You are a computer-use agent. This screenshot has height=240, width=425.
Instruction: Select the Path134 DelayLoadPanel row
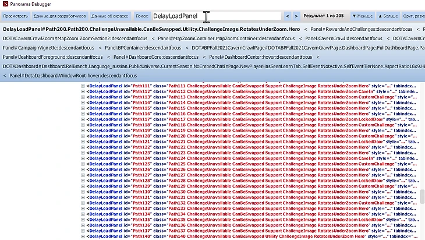point(251,214)
